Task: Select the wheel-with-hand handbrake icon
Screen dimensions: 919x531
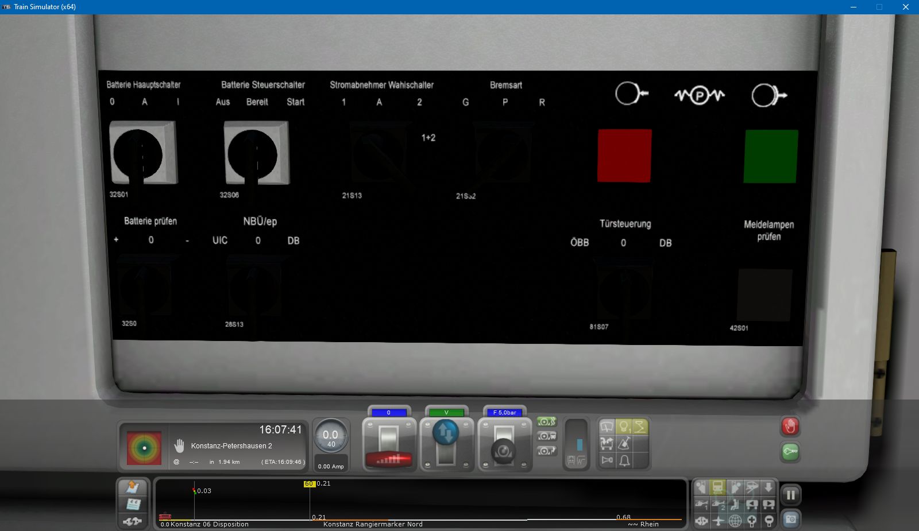Action: click(547, 451)
